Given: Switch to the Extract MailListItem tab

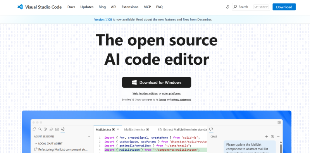Looking at the screenshot, I should coord(181,129).
